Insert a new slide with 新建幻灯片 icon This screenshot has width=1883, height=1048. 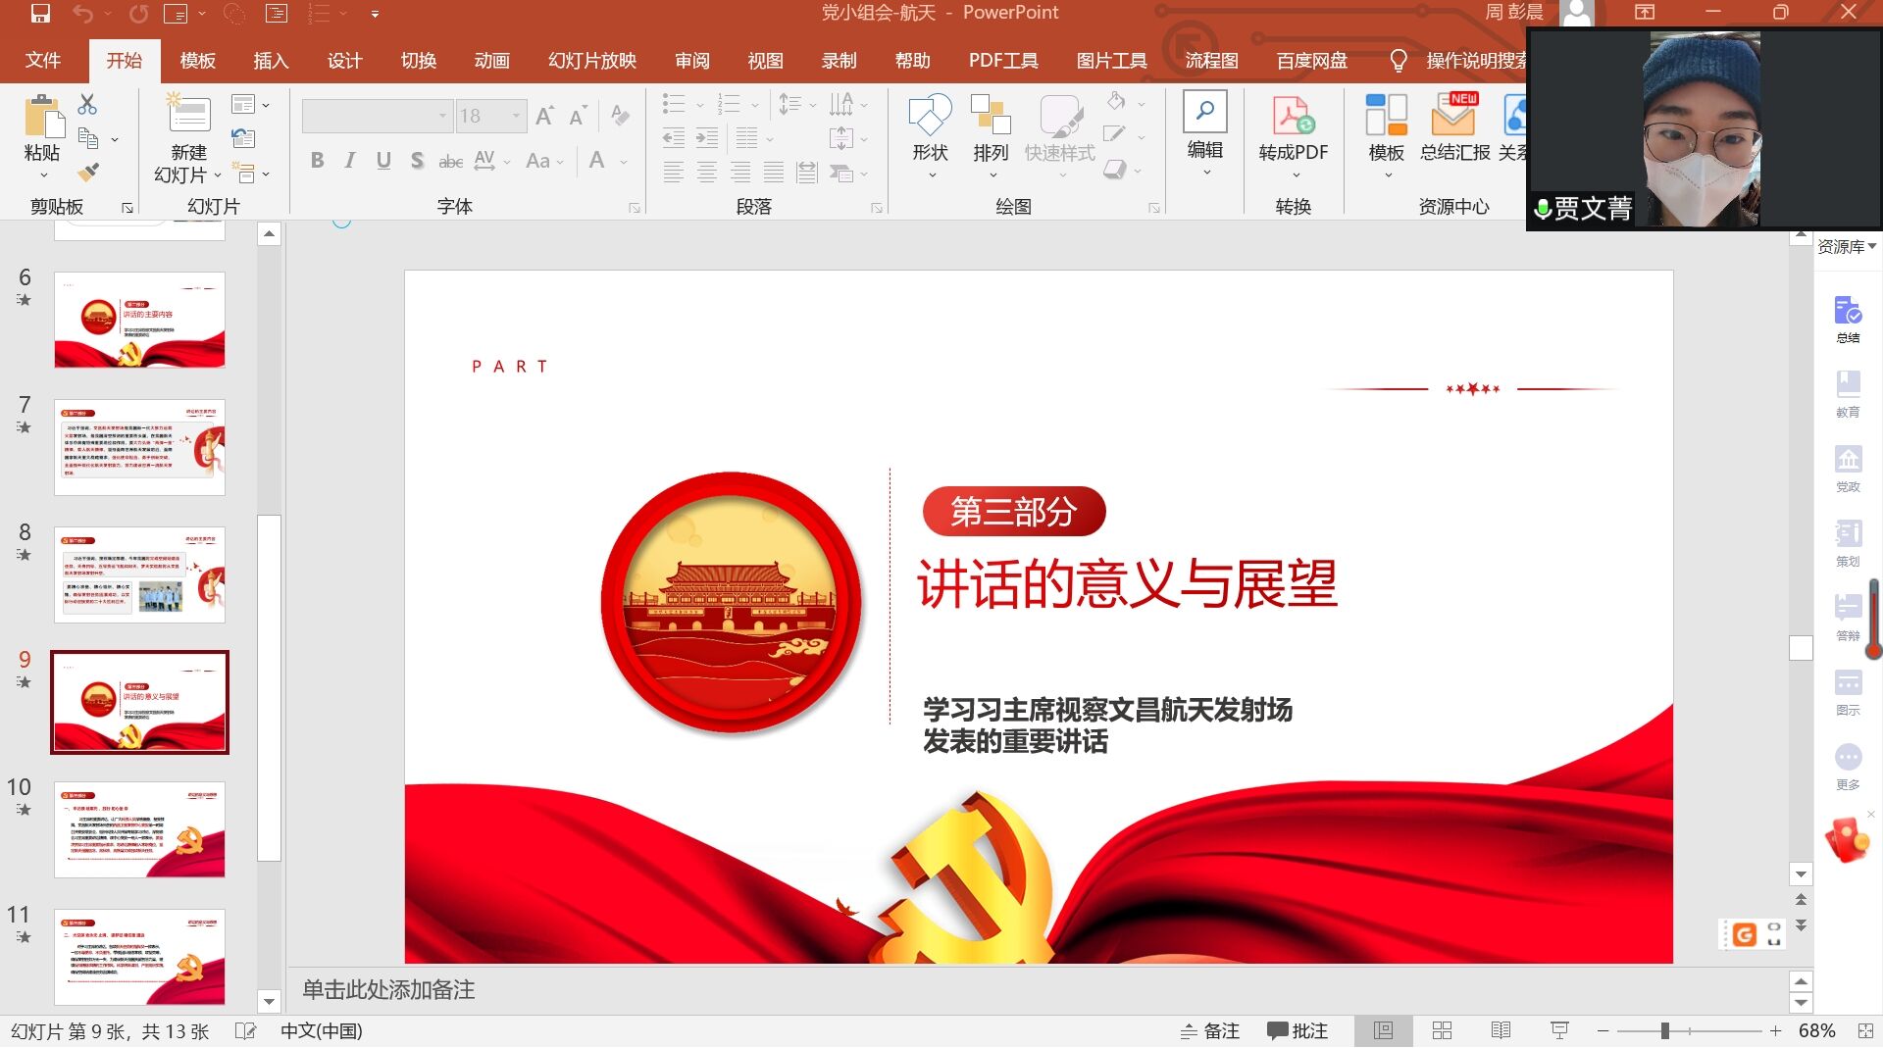click(188, 116)
